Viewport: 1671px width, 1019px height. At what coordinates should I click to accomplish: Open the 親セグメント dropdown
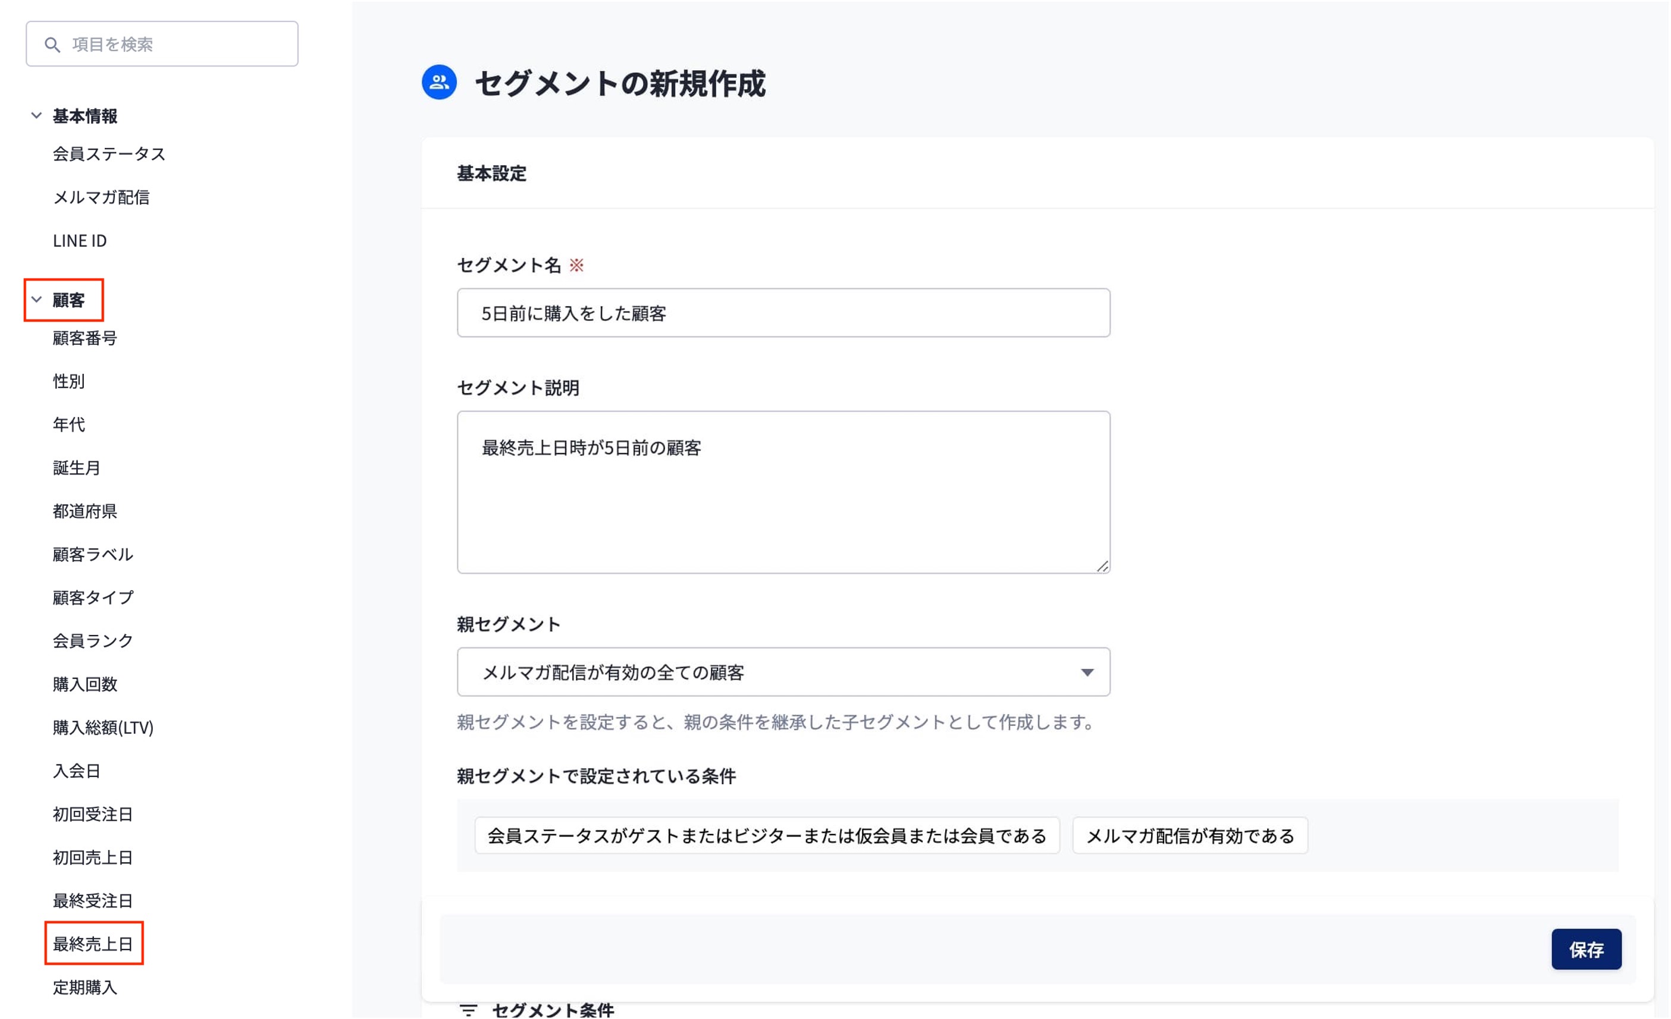pos(783,672)
